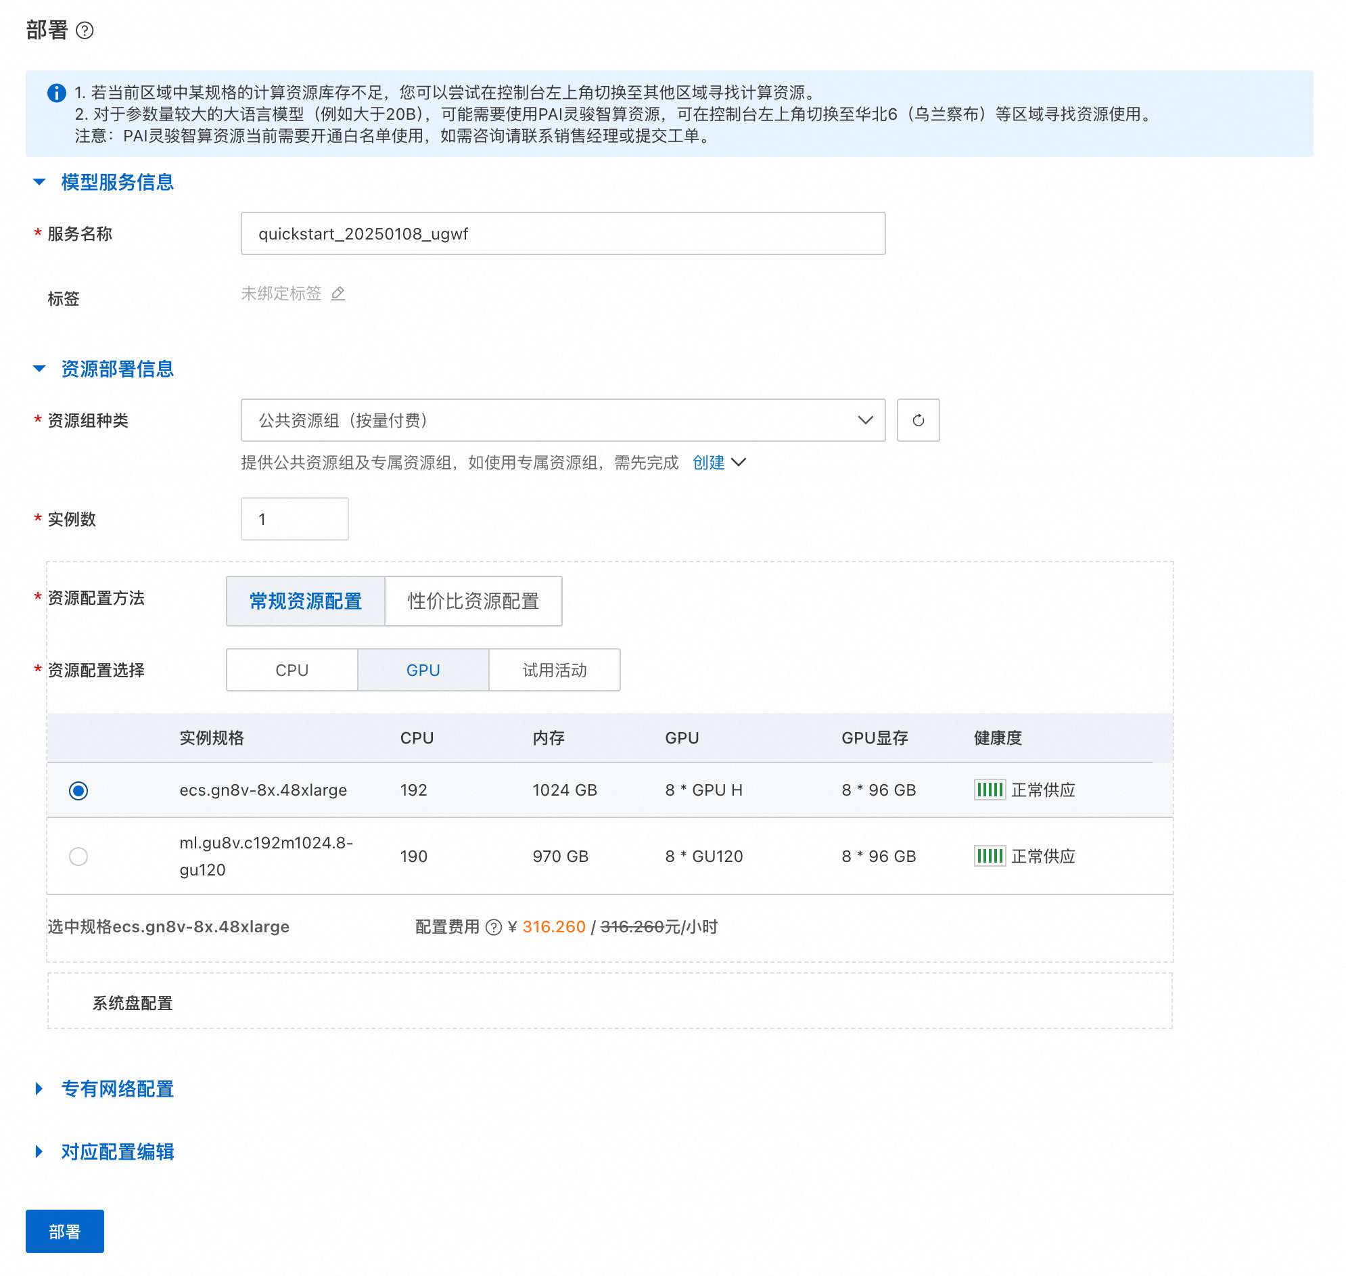Image resolution: width=1346 pixels, height=1276 pixels.
Task: Click the edit pencil icon next to 未绑定标签
Action: (x=338, y=294)
